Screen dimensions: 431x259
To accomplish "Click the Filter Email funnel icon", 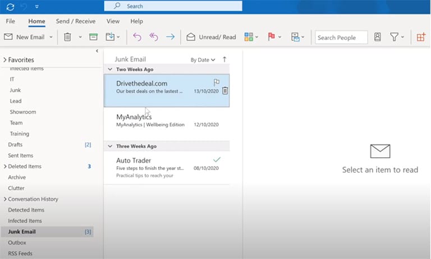I will pyautogui.click(x=394, y=37).
